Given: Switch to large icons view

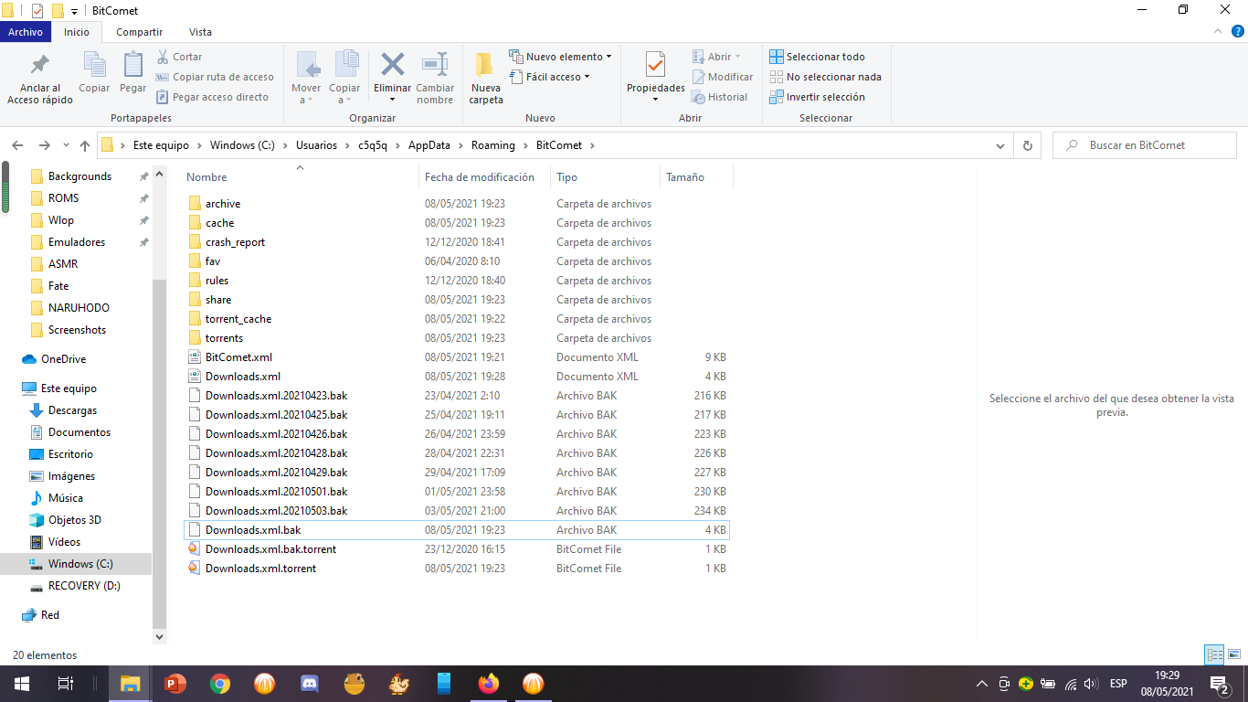Looking at the screenshot, I should pyautogui.click(x=1234, y=654).
